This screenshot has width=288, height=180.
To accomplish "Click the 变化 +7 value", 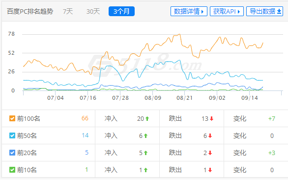I will tap(272, 118).
